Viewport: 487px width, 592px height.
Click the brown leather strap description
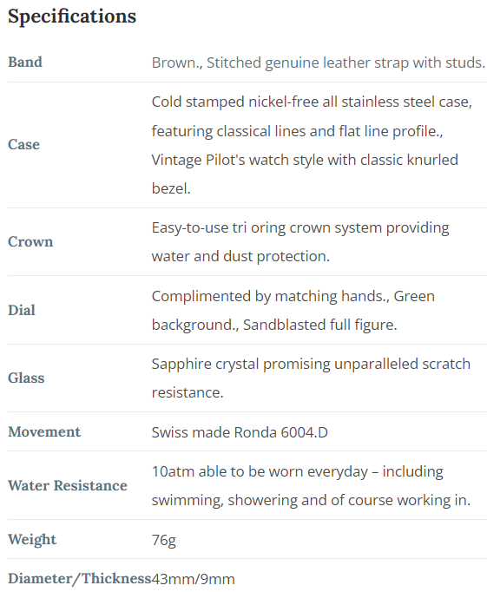[x=319, y=62]
